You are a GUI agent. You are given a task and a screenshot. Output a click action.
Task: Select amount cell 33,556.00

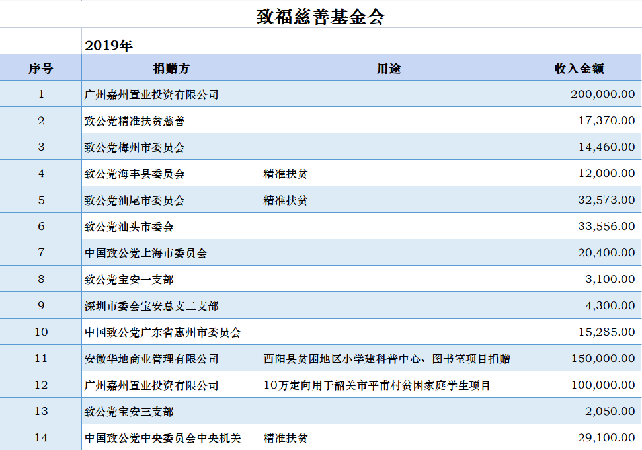[579, 226]
